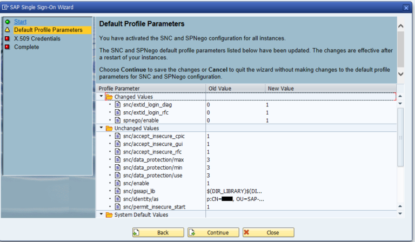
Task: Click the Unchanged Values folder label
Action: coord(137,128)
